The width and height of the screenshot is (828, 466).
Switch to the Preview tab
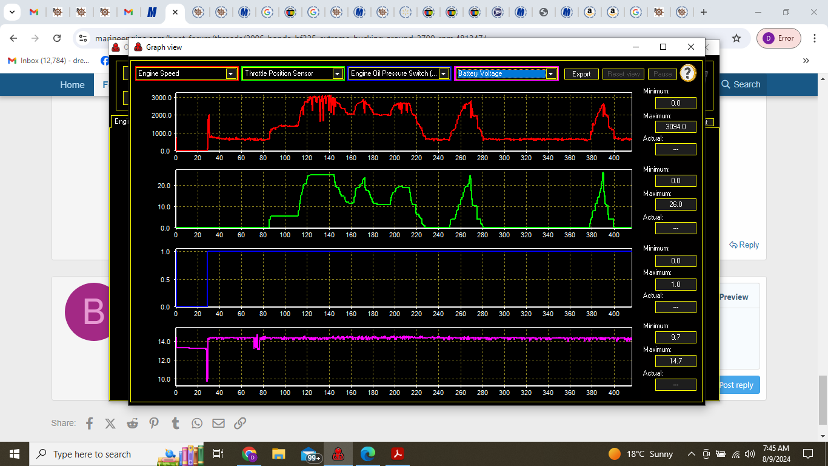pyautogui.click(x=733, y=297)
